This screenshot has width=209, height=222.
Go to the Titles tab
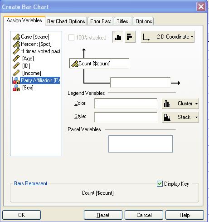coord(122,21)
